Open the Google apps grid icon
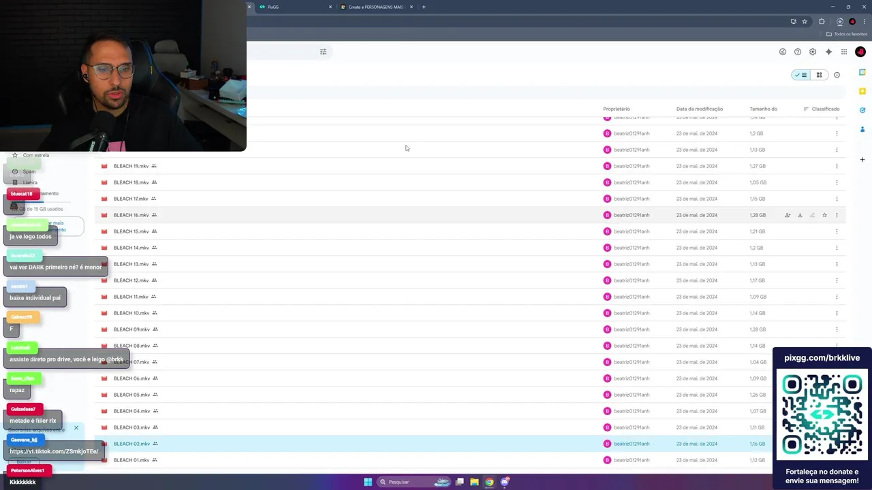The image size is (872, 490). 844,52
